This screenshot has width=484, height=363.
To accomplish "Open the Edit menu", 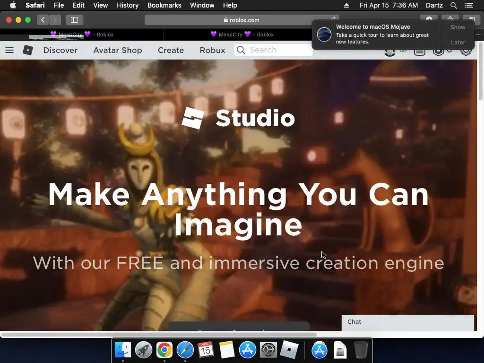I will tap(78, 5).
